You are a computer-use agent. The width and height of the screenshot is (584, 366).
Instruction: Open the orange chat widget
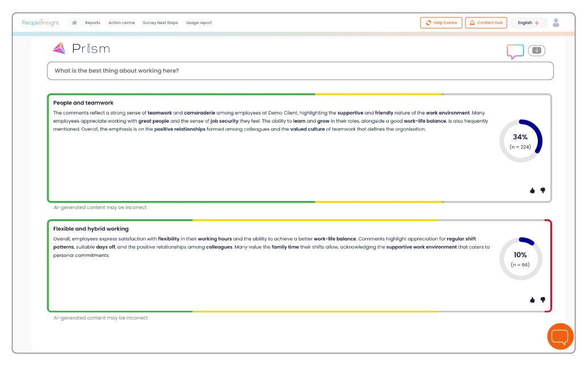pos(560,336)
